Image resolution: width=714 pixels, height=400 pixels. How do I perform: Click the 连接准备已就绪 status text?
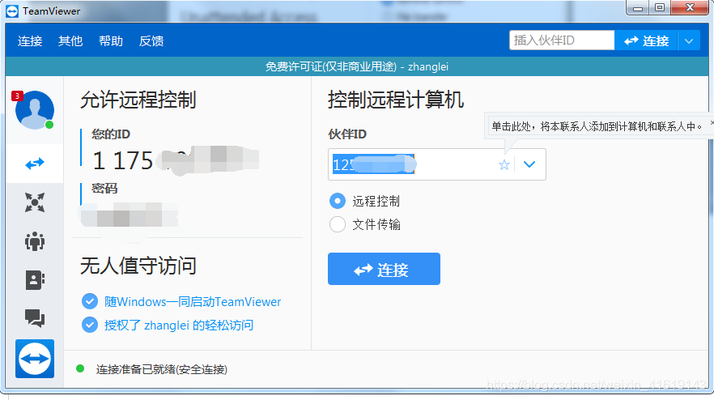(162, 369)
